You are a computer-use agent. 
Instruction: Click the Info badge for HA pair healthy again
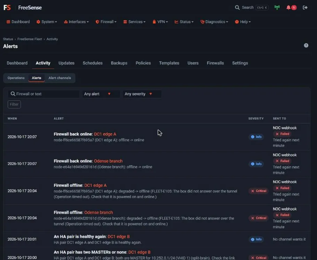click(256, 239)
